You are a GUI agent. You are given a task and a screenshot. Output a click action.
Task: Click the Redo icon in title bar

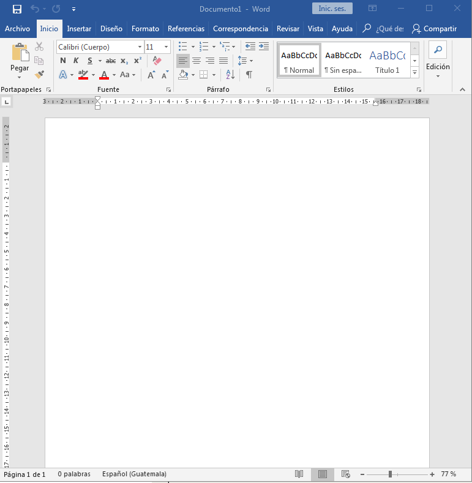pyautogui.click(x=56, y=9)
